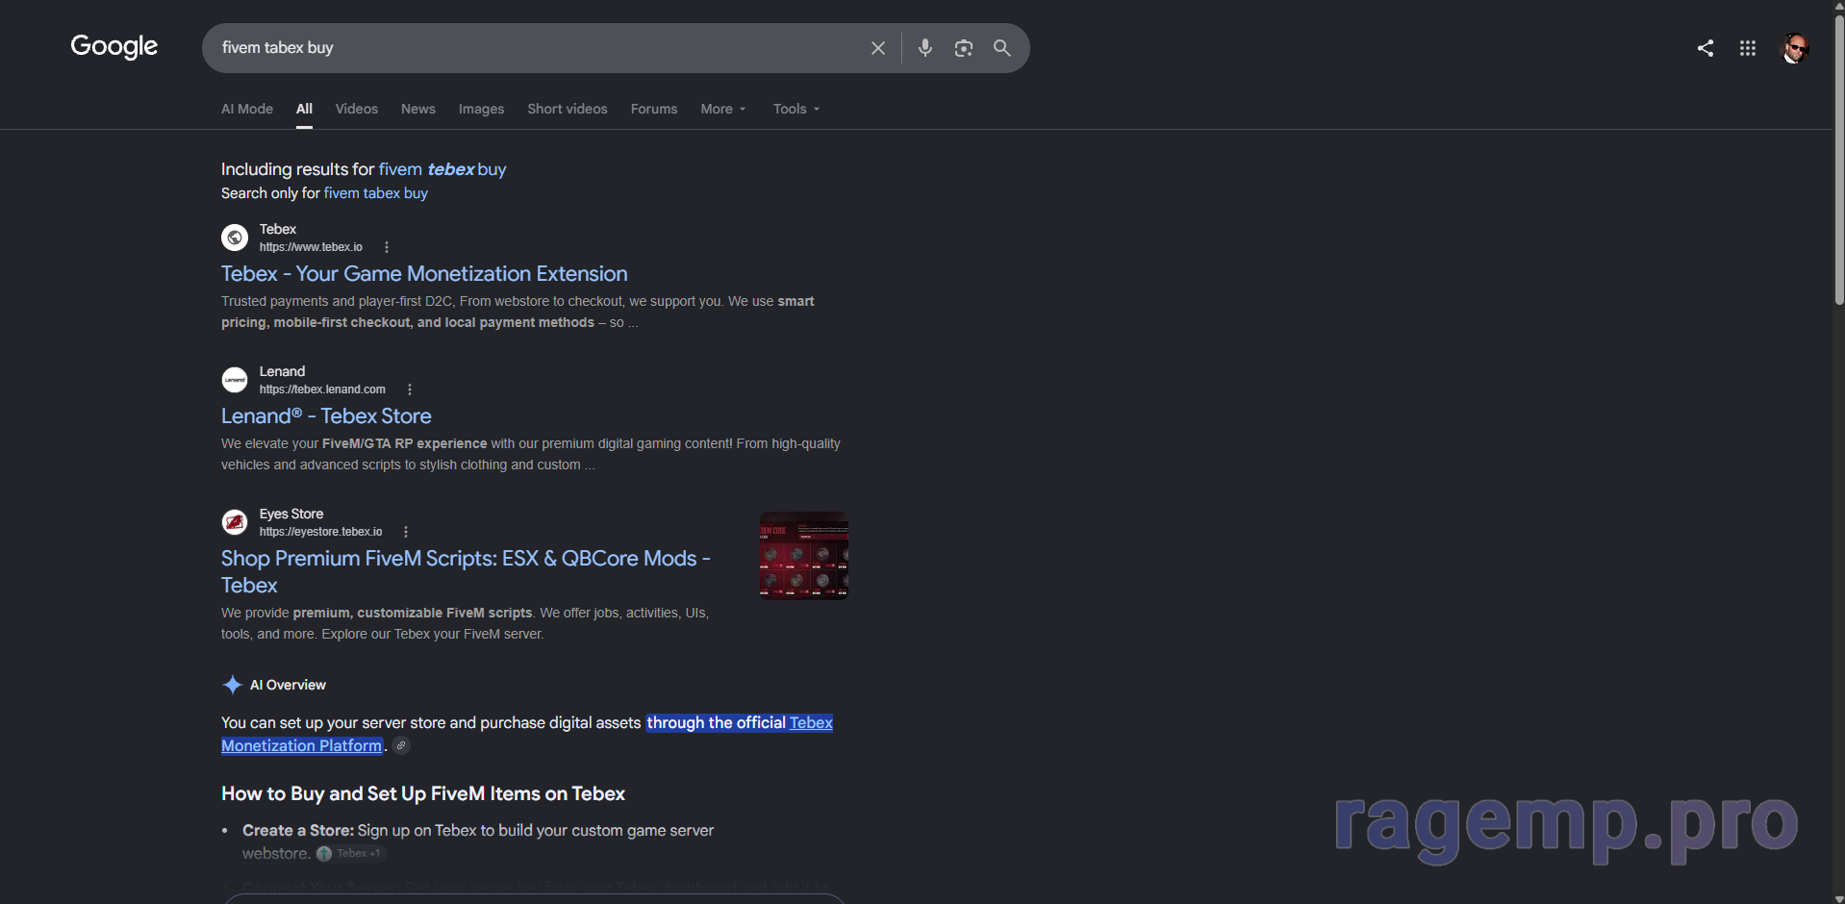Click the page vertical scrollbar thumb
This screenshot has width=1845, height=904.
[x=1839, y=159]
